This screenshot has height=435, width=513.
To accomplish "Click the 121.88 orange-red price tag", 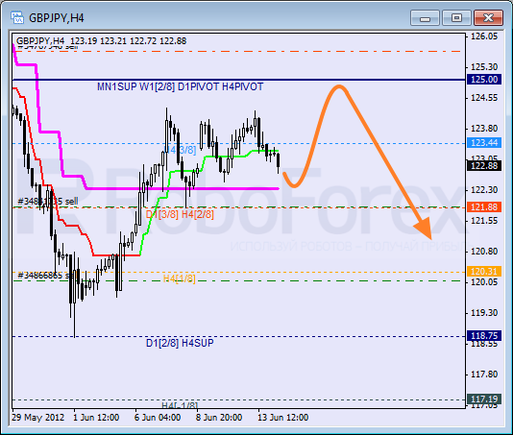I will pos(484,207).
